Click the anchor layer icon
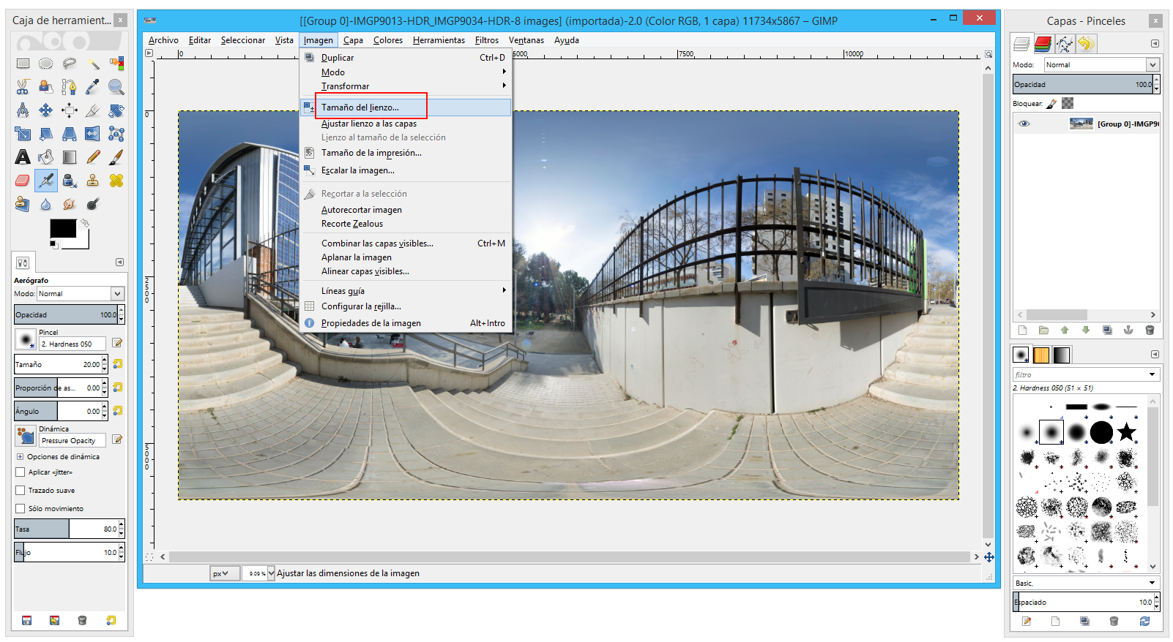 click(1128, 331)
